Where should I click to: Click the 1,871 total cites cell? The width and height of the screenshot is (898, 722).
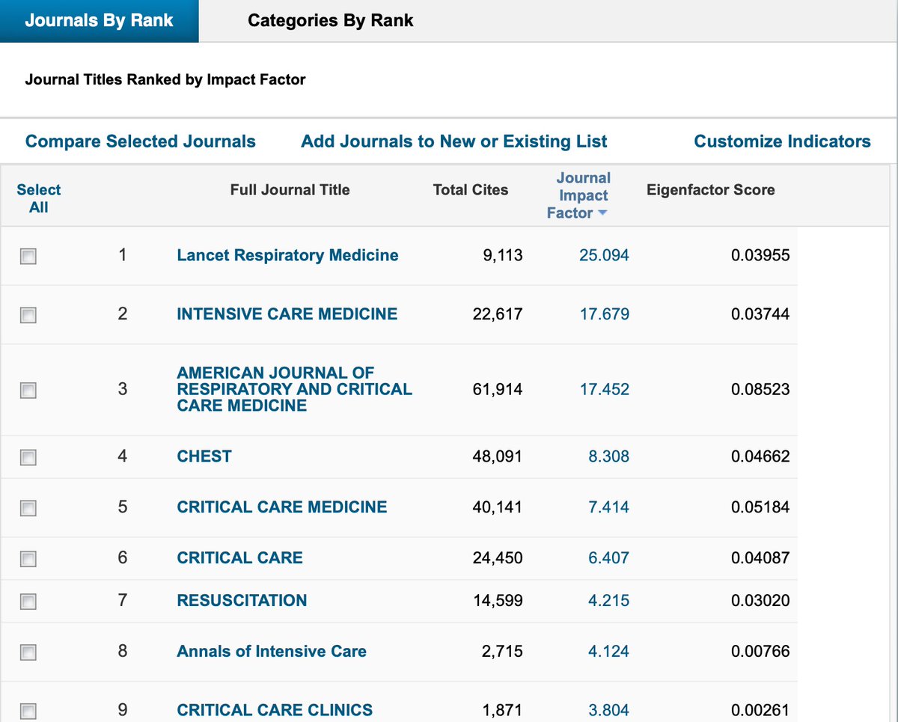[504, 709]
